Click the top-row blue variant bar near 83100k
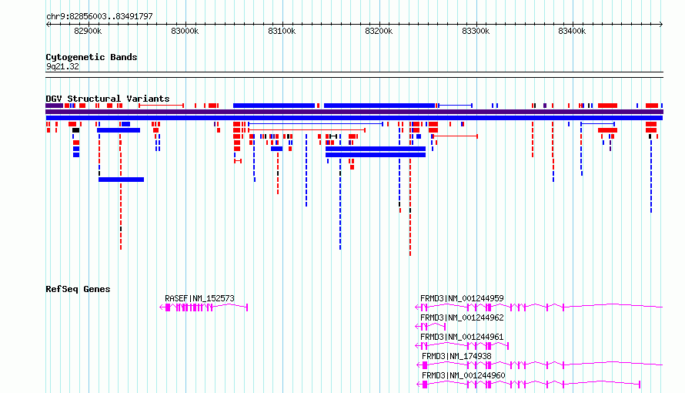This screenshot has height=393, width=685. [274, 106]
